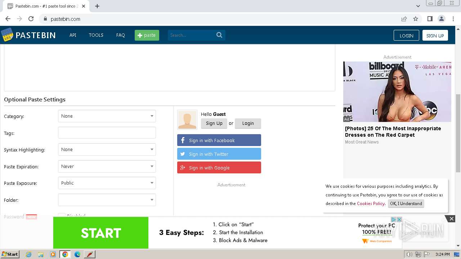
Task: Sign in with Facebook
Action: [219, 140]
